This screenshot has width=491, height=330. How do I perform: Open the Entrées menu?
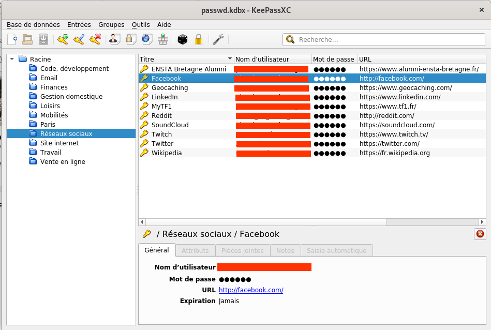(79, 24)
